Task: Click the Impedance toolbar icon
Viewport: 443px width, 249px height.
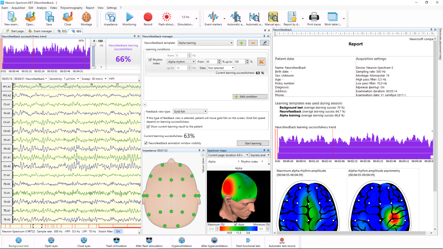Action: (x=110, y=18)
